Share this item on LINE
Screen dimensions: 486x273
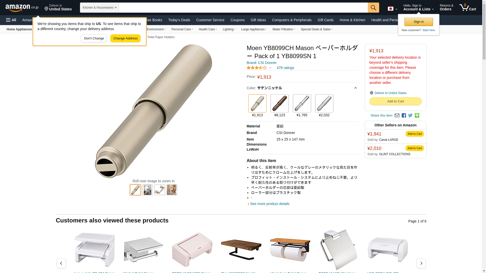[417, 116]
